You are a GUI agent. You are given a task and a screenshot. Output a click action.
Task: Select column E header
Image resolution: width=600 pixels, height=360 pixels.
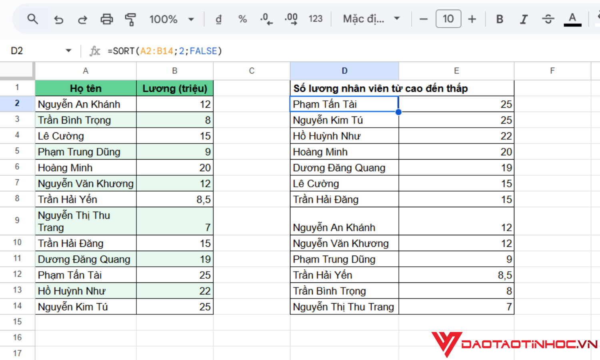pos(456,71)
